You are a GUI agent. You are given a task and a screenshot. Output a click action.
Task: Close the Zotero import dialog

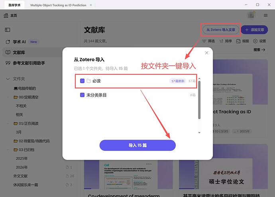click(206, 53)
